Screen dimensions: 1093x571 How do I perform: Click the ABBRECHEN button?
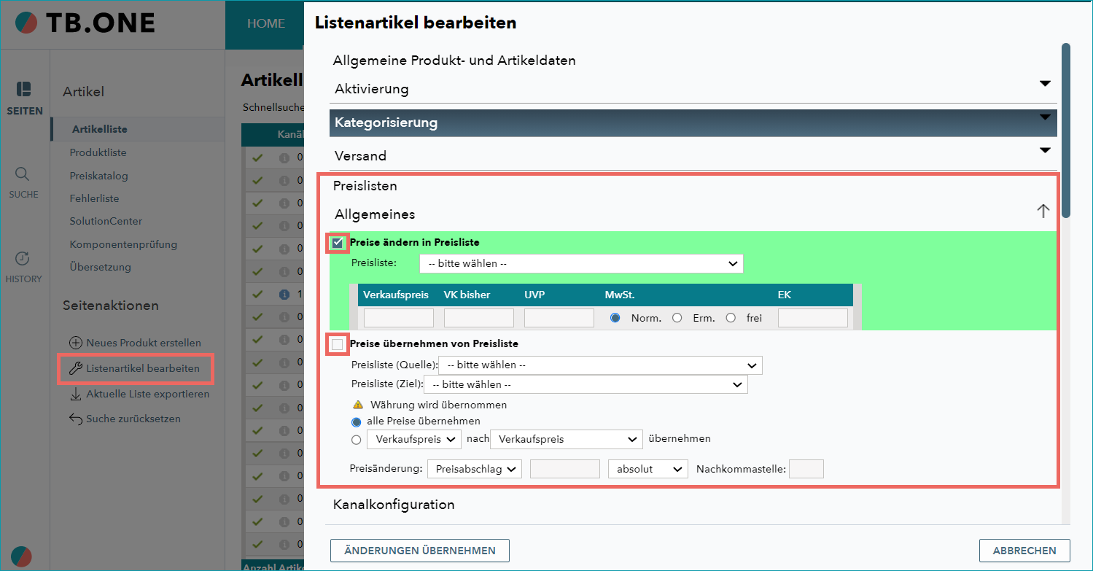click(x=1024, y=551)
